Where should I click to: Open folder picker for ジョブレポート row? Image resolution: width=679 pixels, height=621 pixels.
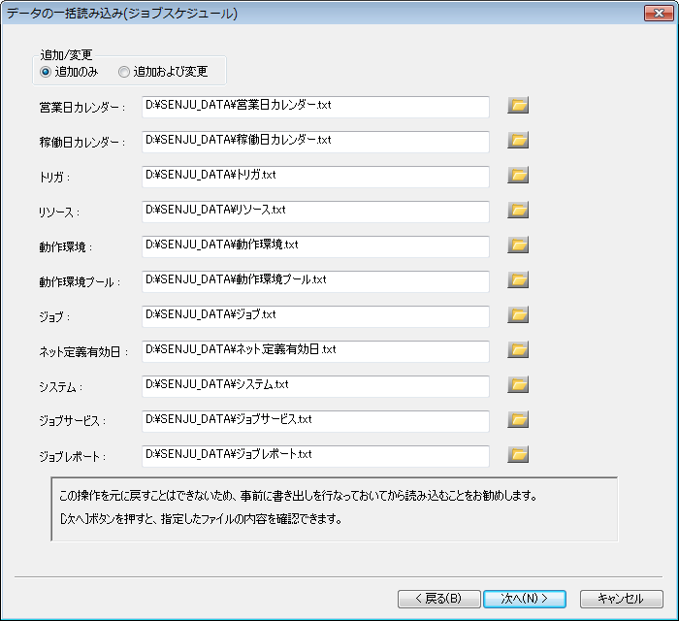(518, 455)
